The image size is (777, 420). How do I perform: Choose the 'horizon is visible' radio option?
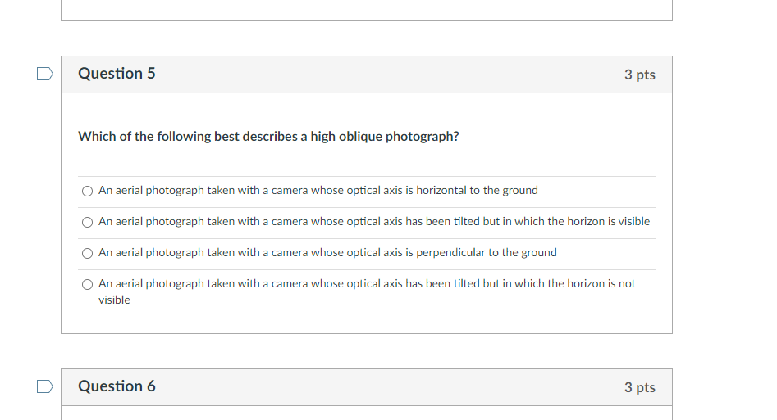(88, 222)
